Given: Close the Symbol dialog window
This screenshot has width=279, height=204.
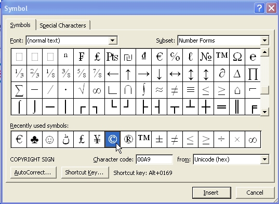Looking at the screenshot, I should [271, 8].
